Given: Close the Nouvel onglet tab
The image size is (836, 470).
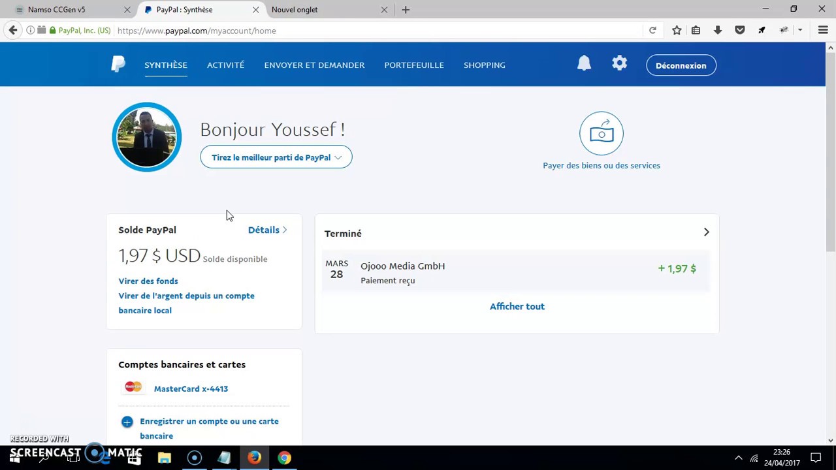Looking at the screenshot, I should pyautogui.click(x=384, y=10).
